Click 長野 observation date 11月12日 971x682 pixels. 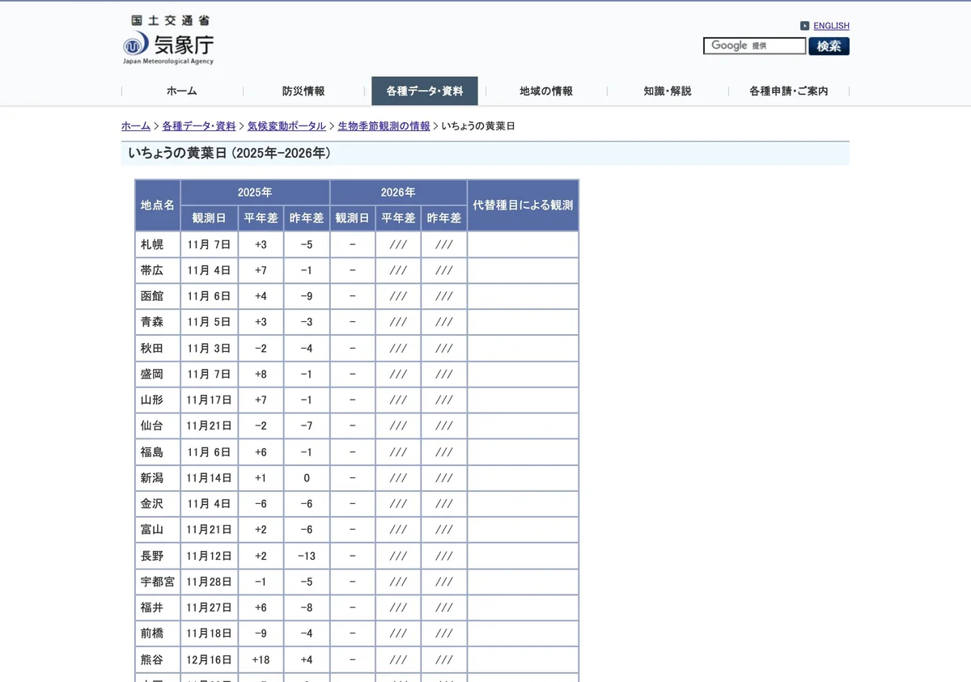coord(209,556)
